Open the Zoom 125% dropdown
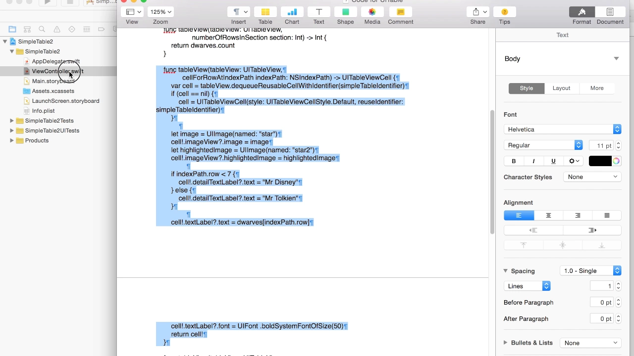This screenshot has width=634, height=356. point(160,12)
